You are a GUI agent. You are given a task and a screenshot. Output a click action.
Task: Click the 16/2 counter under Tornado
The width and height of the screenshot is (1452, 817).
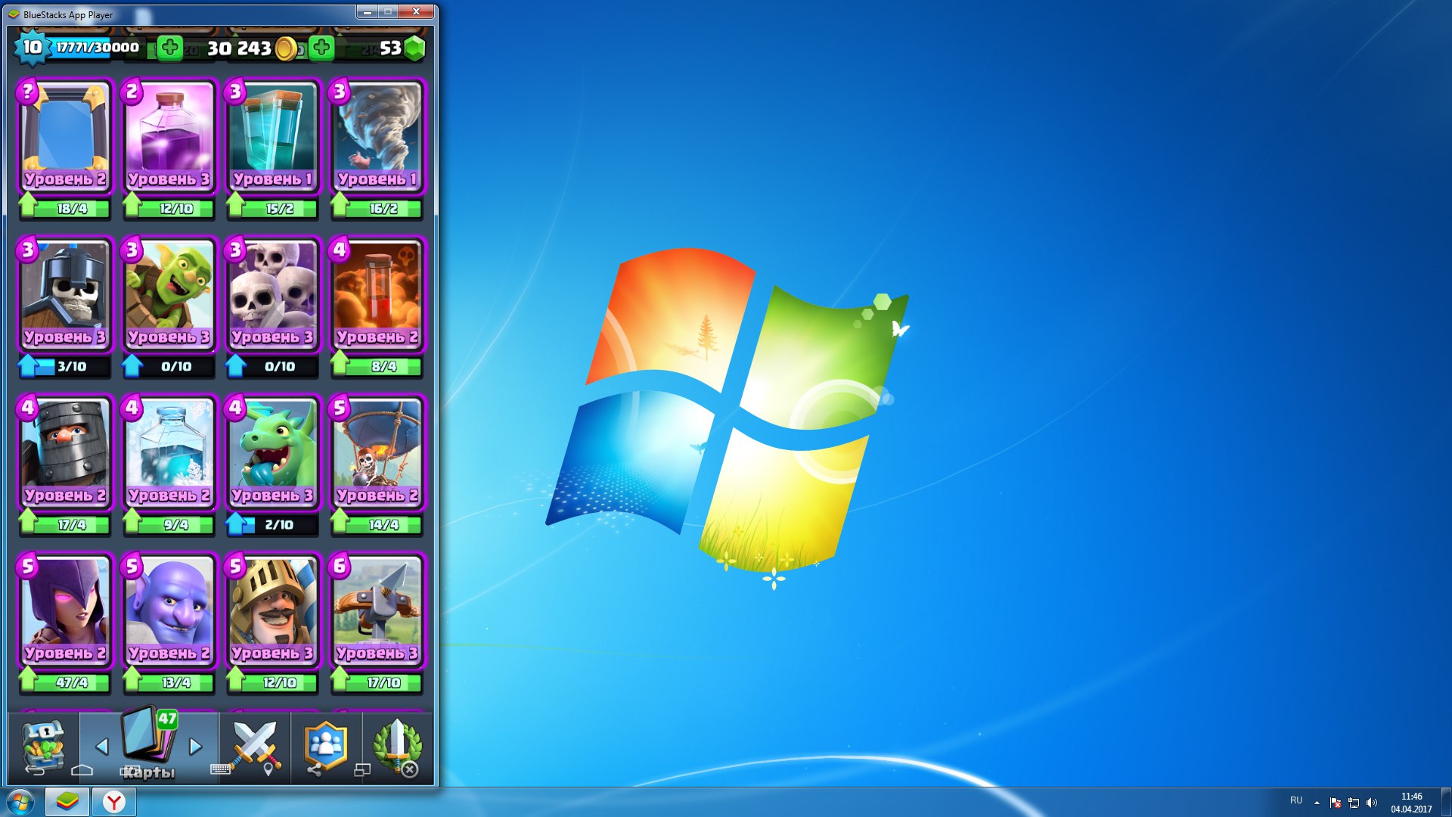[x=383, y=208]
